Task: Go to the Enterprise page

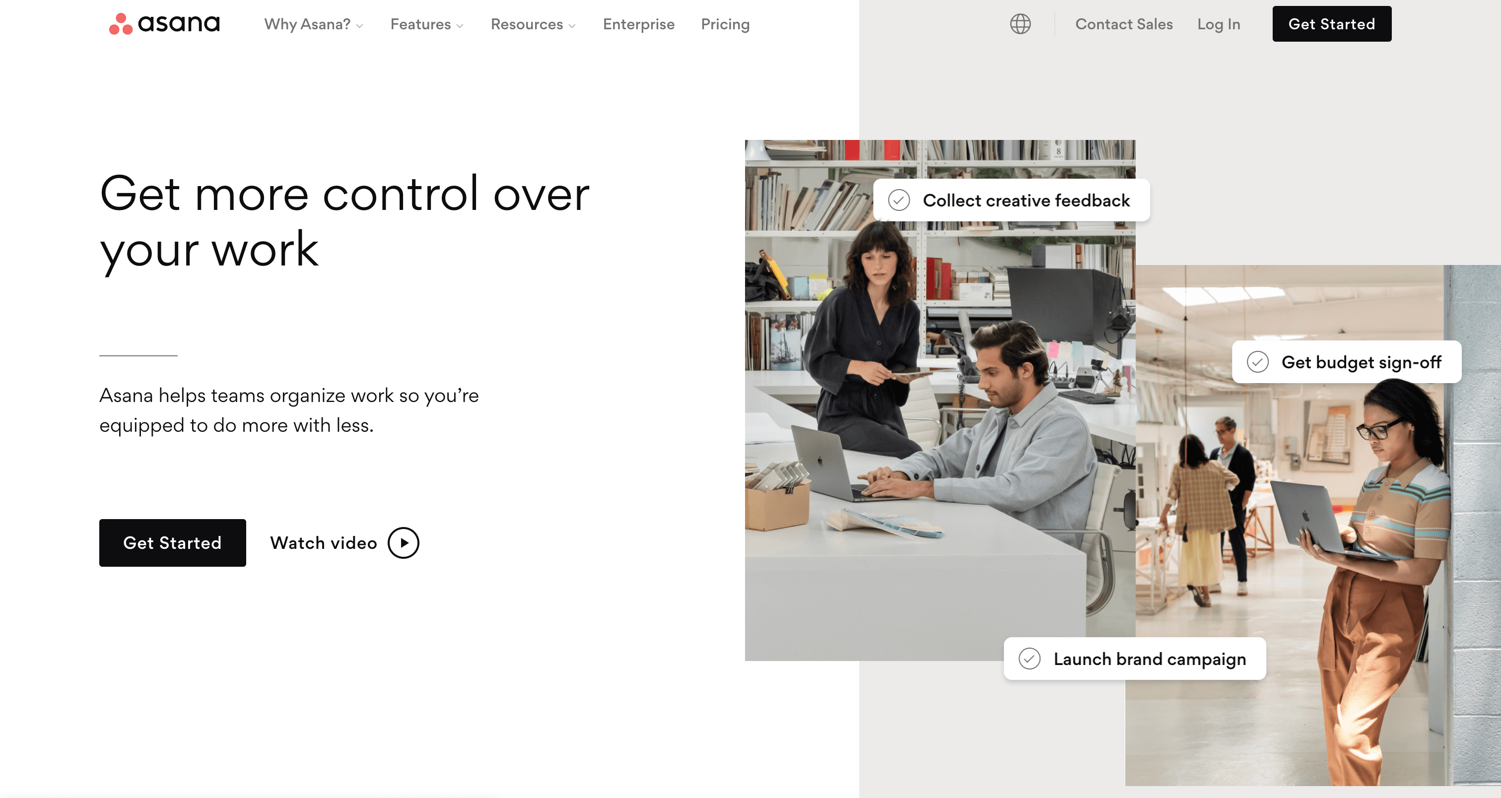Action: pos(639,24)
